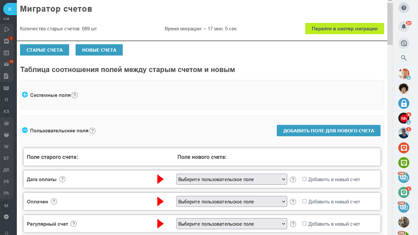
Task: Switch to the НОВЫЕ СЧЕТА tab
Action: pos(99,50)
